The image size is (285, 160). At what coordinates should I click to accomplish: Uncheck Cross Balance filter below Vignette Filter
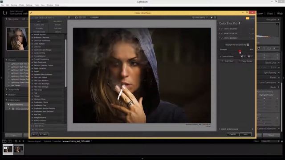222,38
